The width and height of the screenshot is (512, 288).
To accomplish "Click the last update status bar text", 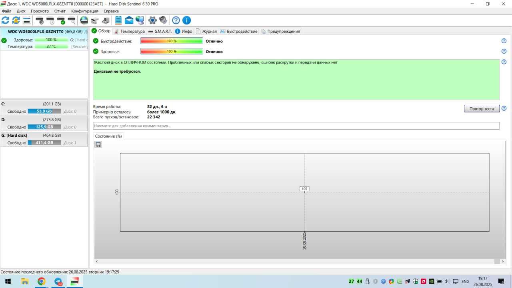I will point(60,272).
